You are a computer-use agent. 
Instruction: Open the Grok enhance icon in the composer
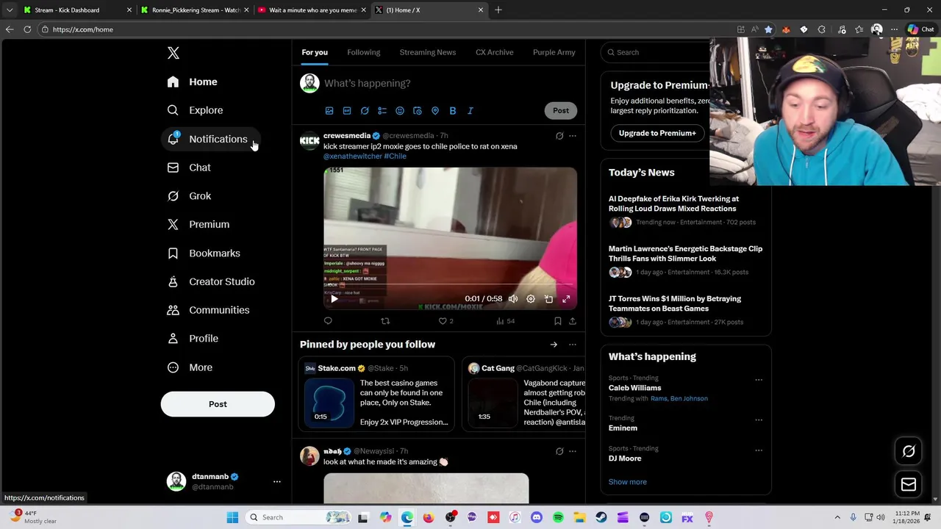(x=365, y=111)
